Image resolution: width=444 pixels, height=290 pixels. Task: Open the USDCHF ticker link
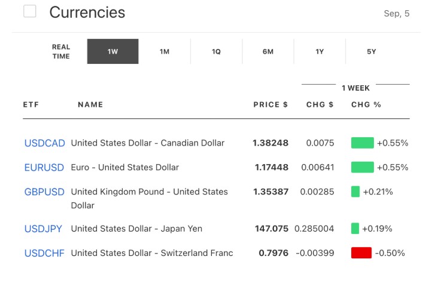click(44, 253)
